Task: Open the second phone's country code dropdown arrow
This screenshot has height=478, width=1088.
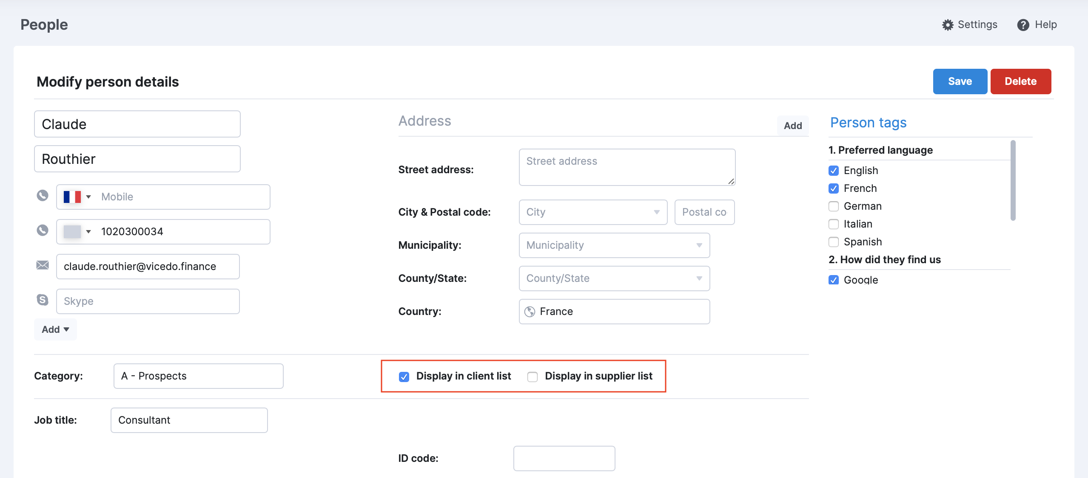Action: 88,232
